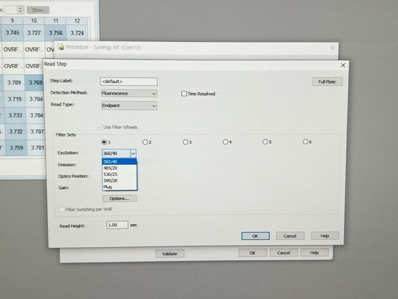Click the Full Plate button
Viewport: 398px width, 299px height.
coord(327,82)
